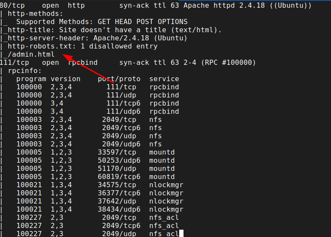Click '100227' in the 2049/tcp6 row

(29, 226)
